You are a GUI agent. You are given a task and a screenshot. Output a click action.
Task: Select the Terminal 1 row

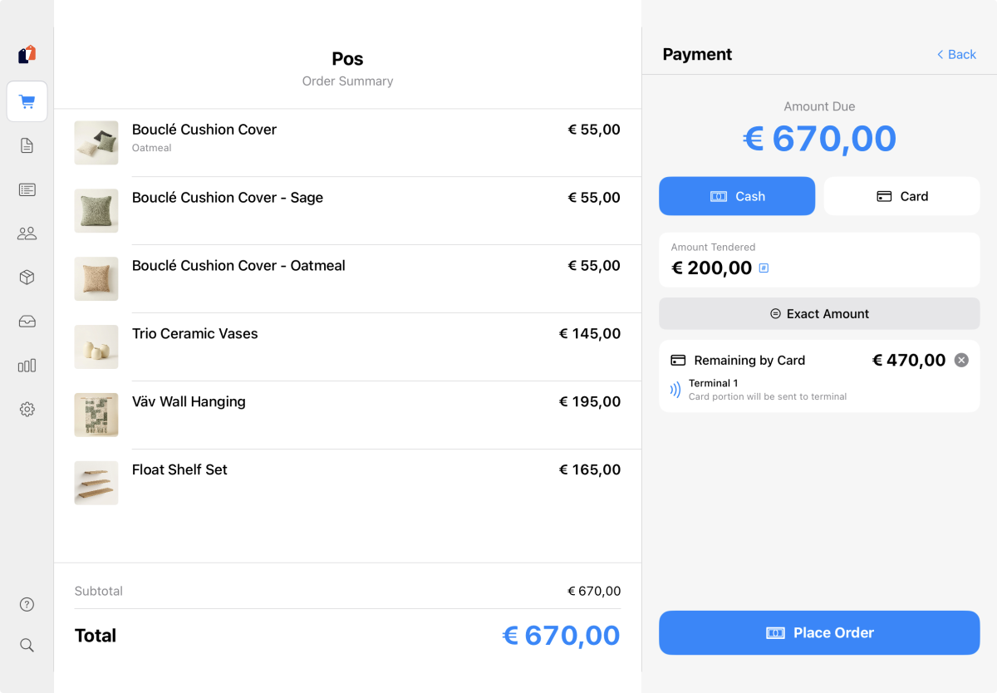click(819, 389)
